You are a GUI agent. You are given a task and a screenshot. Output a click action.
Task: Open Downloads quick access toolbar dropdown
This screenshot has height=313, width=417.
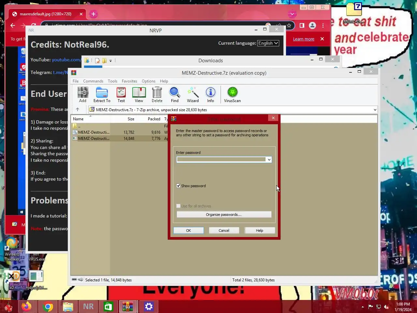coord(111,61)
